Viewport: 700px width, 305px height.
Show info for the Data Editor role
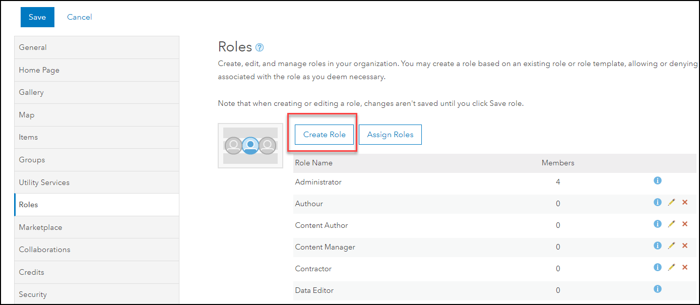pos(657,289)
